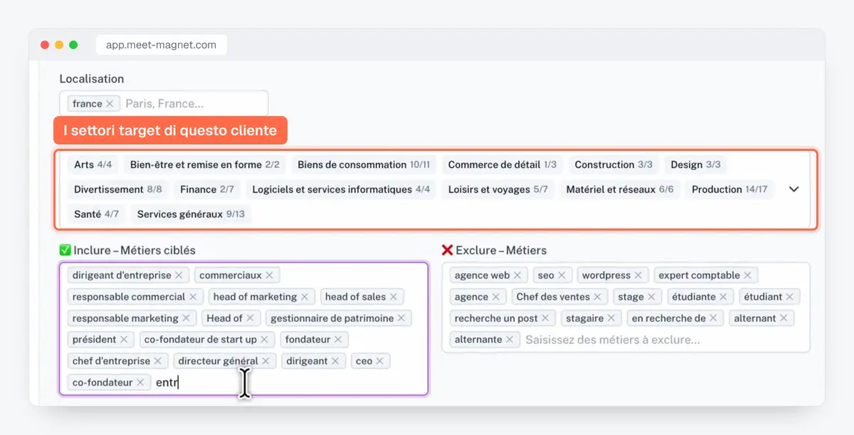Delete the directeur général tag
This screenshot has height=435, width=854.
point(265,361)
